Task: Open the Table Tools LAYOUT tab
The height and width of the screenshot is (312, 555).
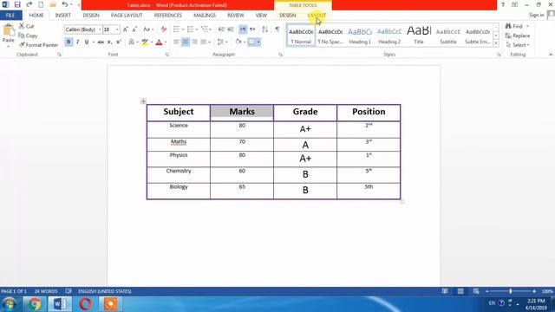Action: (x=317, y=16)
